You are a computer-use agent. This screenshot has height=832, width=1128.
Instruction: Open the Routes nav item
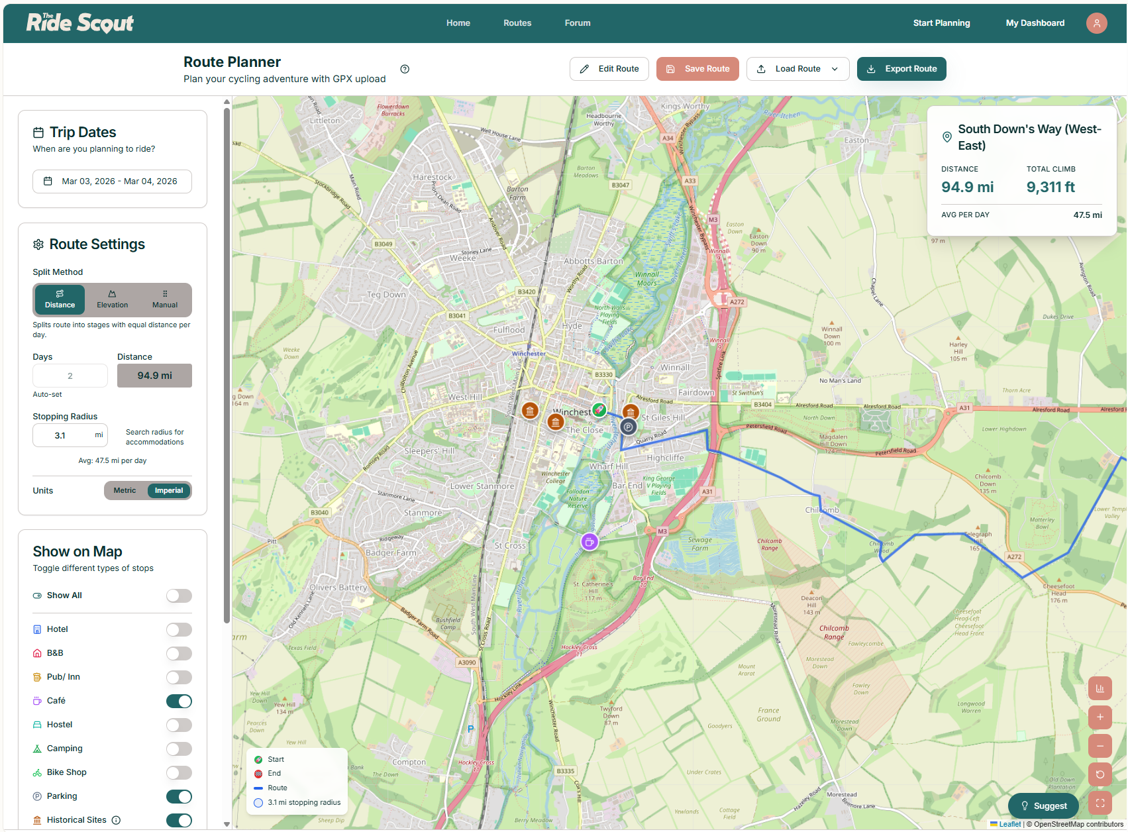tap(517, 23)
